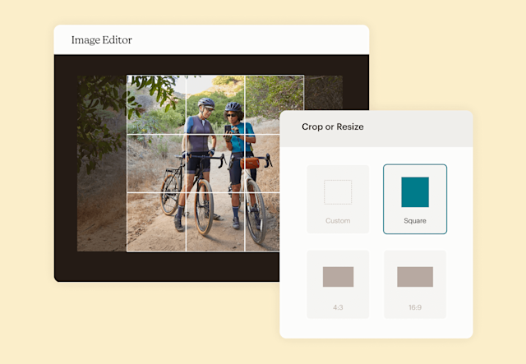Click the 16:9 ratio rectangle icon
This screenshot has height=364, width=526.
[415, 277]
